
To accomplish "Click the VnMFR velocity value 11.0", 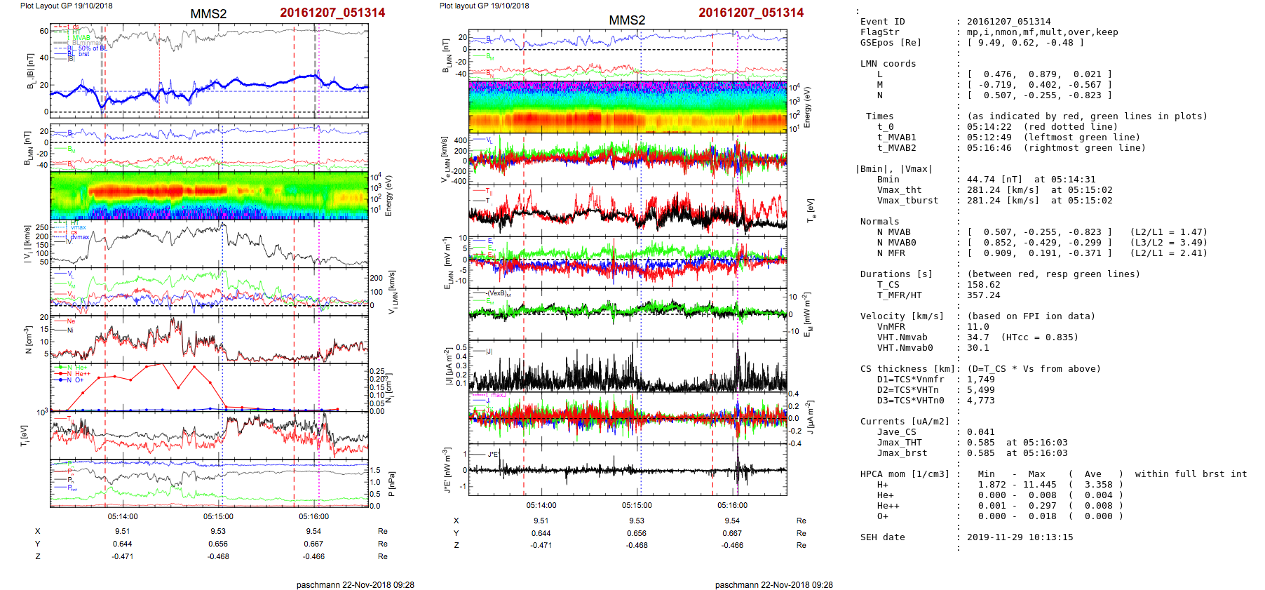I will 977,327.
